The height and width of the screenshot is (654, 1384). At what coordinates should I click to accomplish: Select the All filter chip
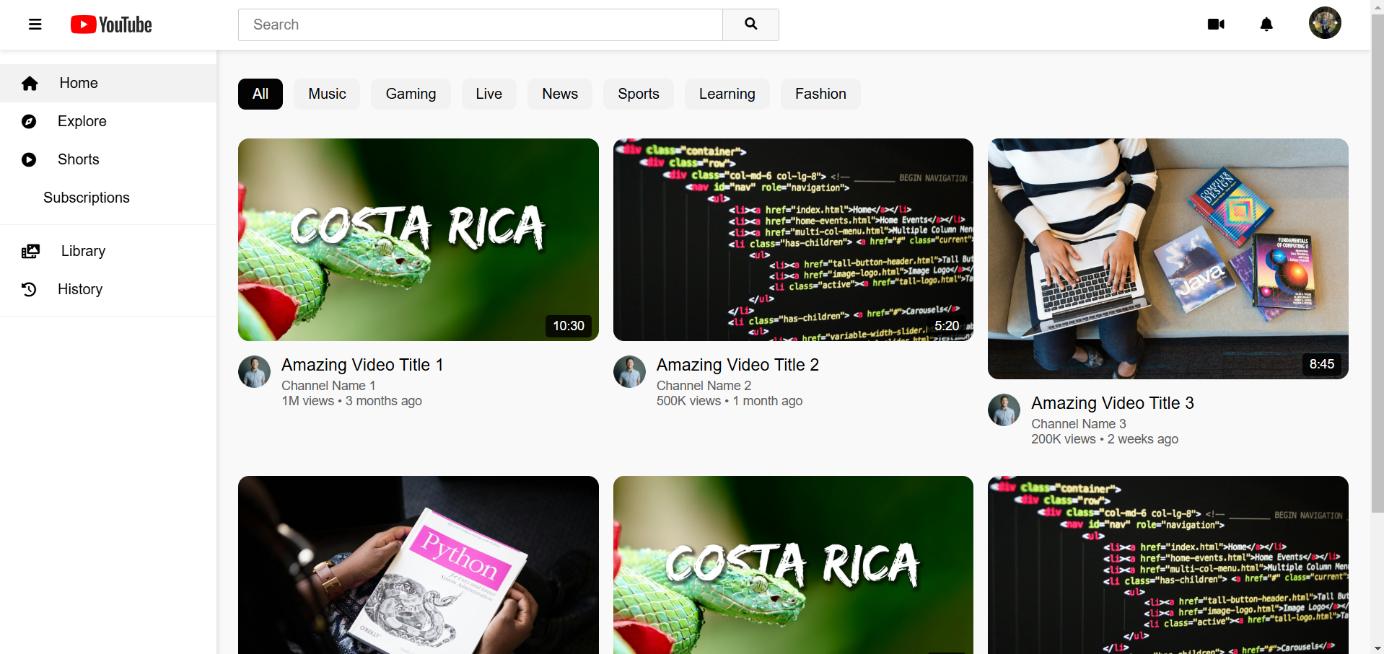point(260,94)
